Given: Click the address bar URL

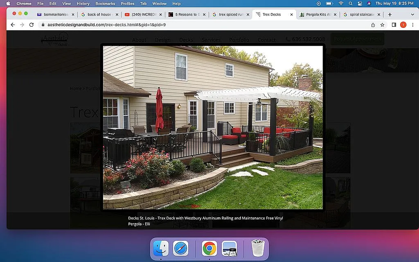Looking at the screenshot, I should click(x=107, y=25).
